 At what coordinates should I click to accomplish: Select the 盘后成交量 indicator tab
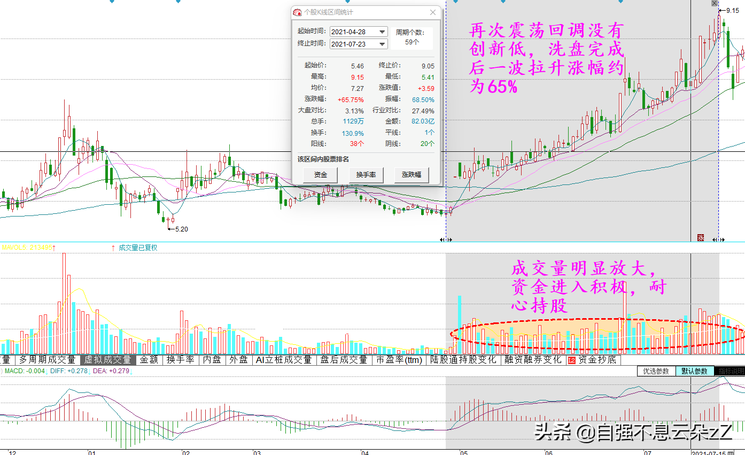tap(345, 360)
